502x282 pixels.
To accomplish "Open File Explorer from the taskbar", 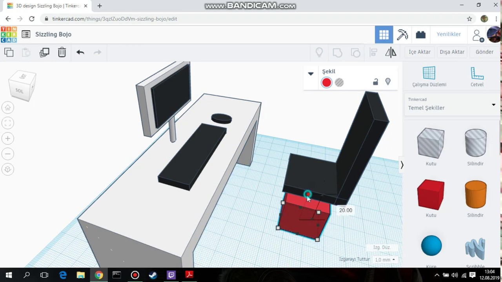I will click(x=81, y=275).
